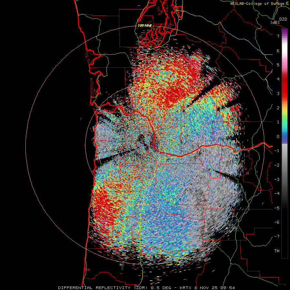Click the [dB] units label
Viewport: 290px width, 290px height.
[x=275, y=22]
